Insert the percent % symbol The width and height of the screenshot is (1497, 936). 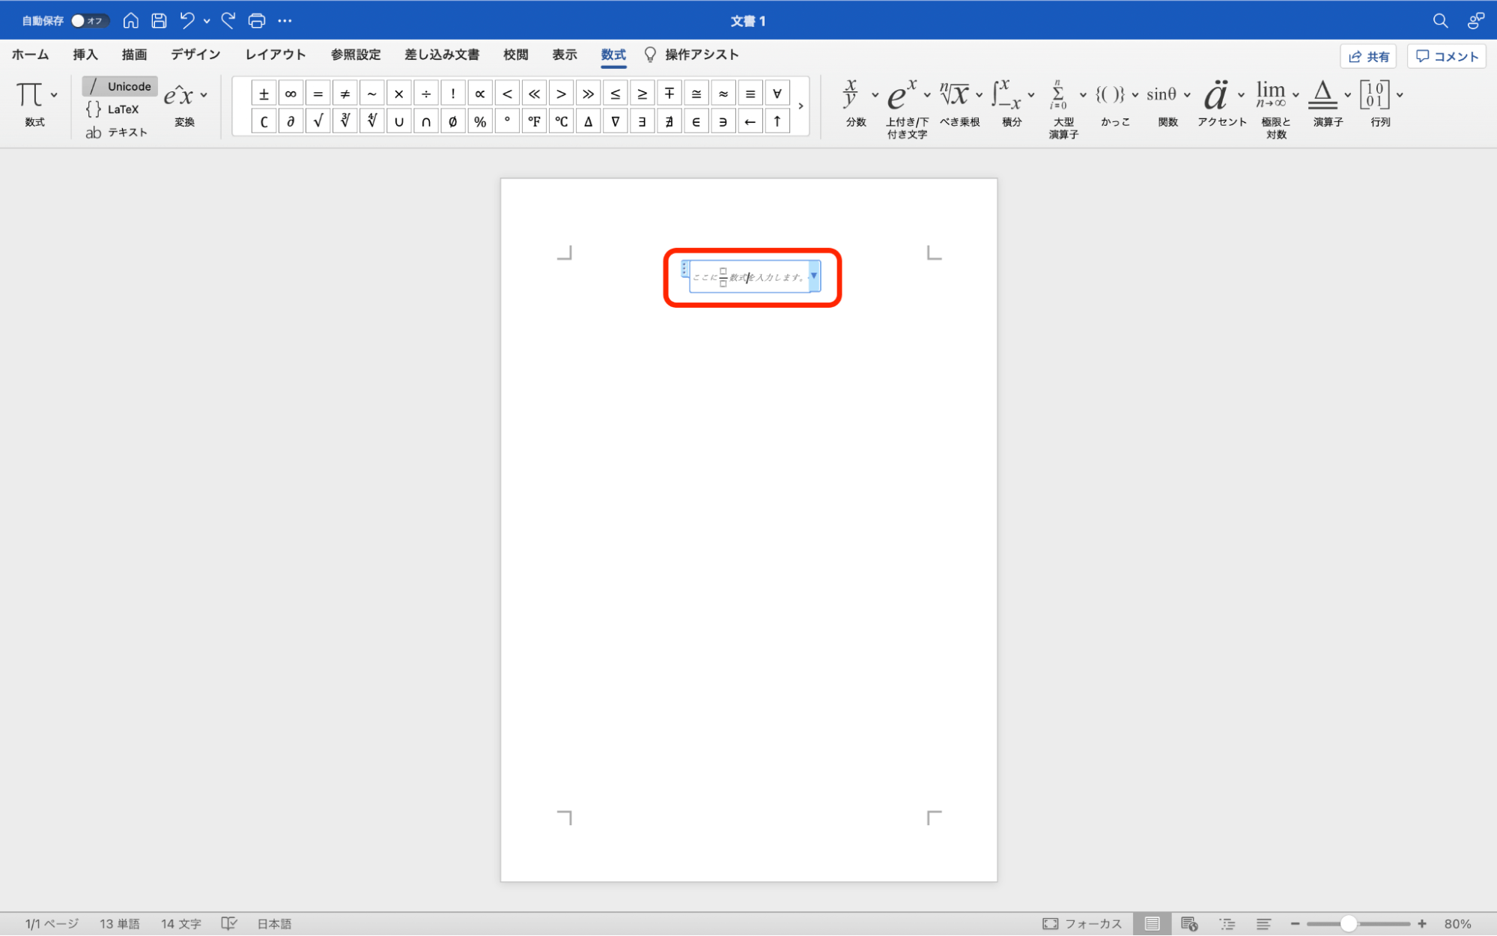click(480, 121)
